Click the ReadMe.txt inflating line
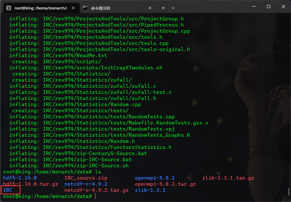Screen dimensions: 291x202 [x=58, y=55]
